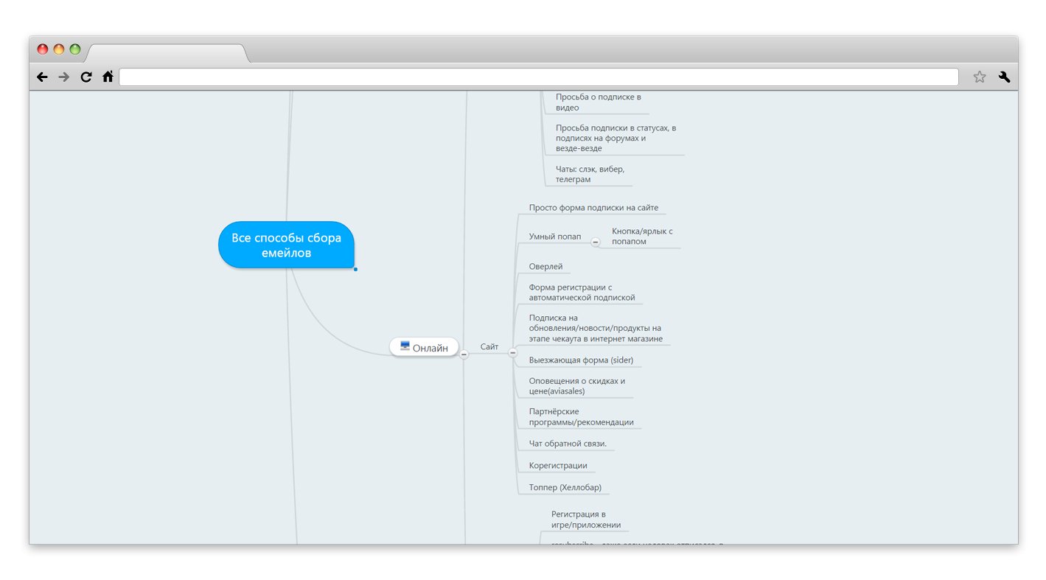
Task: Click the blue resize dot on central node
Action: pyautogui.click(x=355, y=269)
